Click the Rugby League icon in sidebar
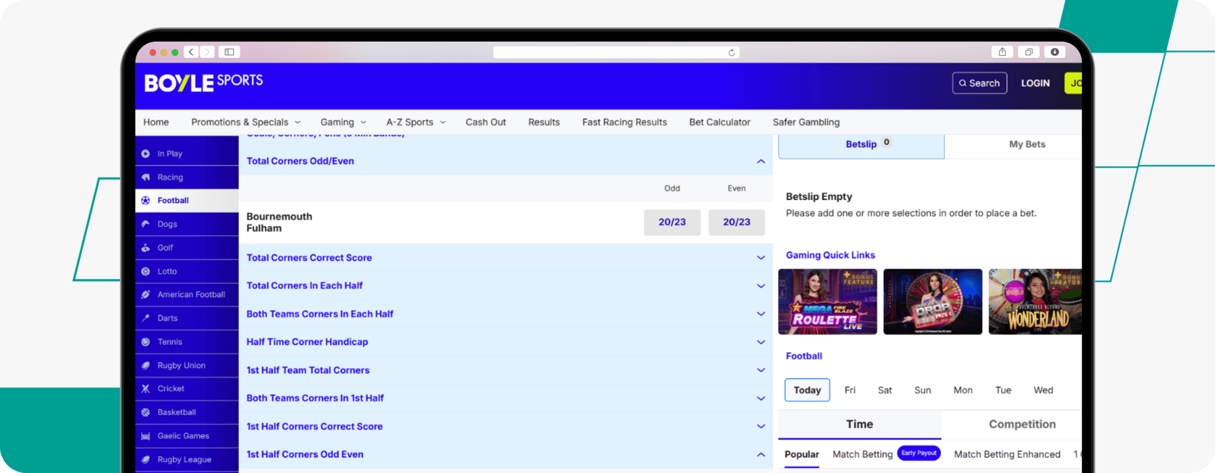 click(145, 460)
